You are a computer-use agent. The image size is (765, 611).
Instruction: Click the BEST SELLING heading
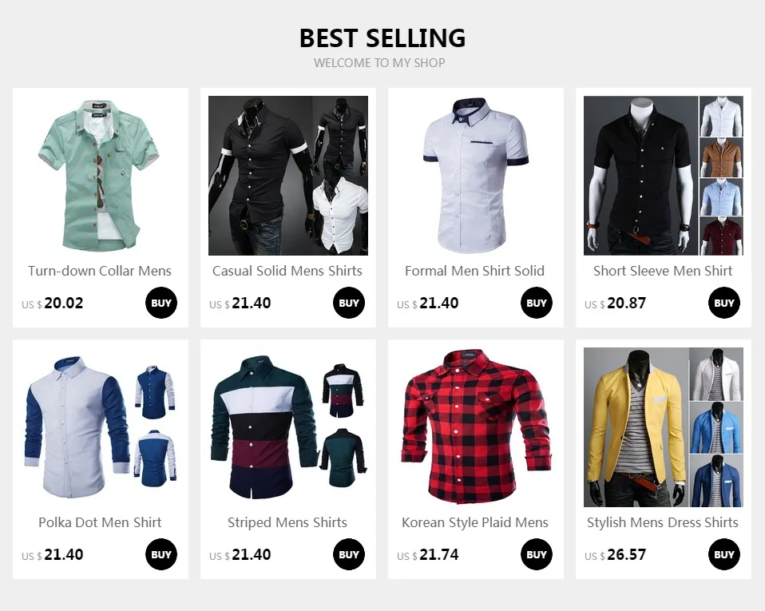pyautogui.click(x=382, y=38)
